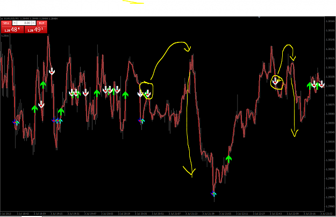The image size is (336, 217).
Task: Click the '3 Jul 23:32' time axis label
Action: pyautogui.click(x=326, y=214)
